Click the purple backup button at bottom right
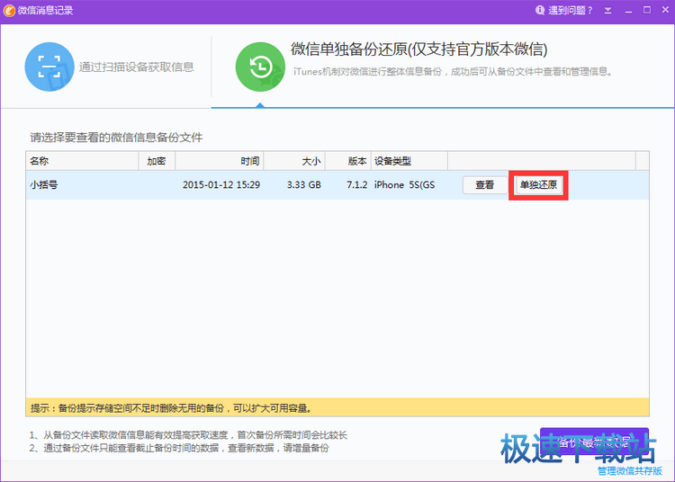Screen dimensions: 675x482 594,442
